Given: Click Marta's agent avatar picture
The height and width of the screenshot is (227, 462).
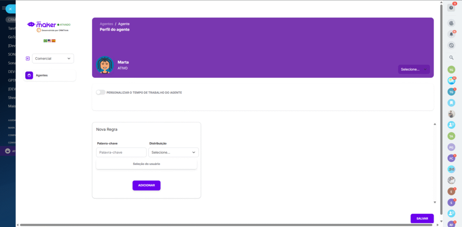Looking at the screenshot, I should click(x=105, y=65).
